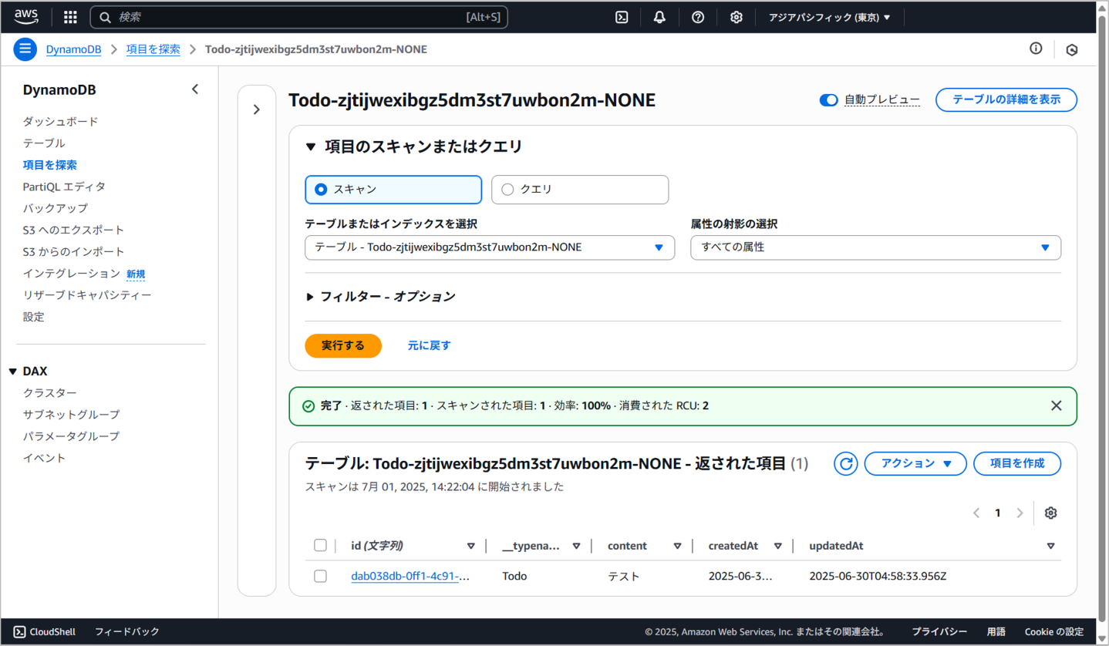Open ダッシュボード in the sidebar
The height and width of the screenshot is (646, 1109).
click(60, 122)
